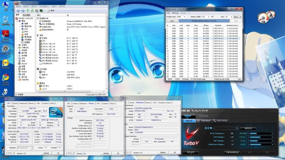Open Graphics tab in right CPU-Z Mainboard window
Image resolution: width=285 pixels, height=160 pixels.
tap(162, 103)
